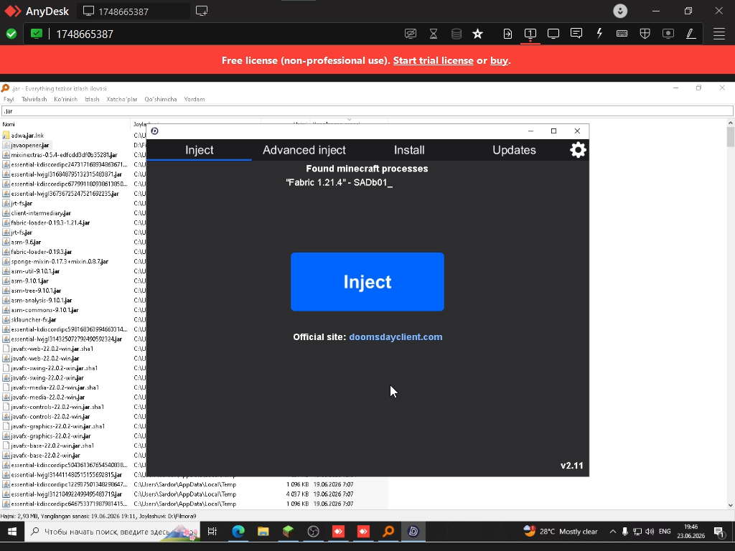The image size is (735, 551).
Task: Add address to favorites with star icon
Action: tap(477, 34)
